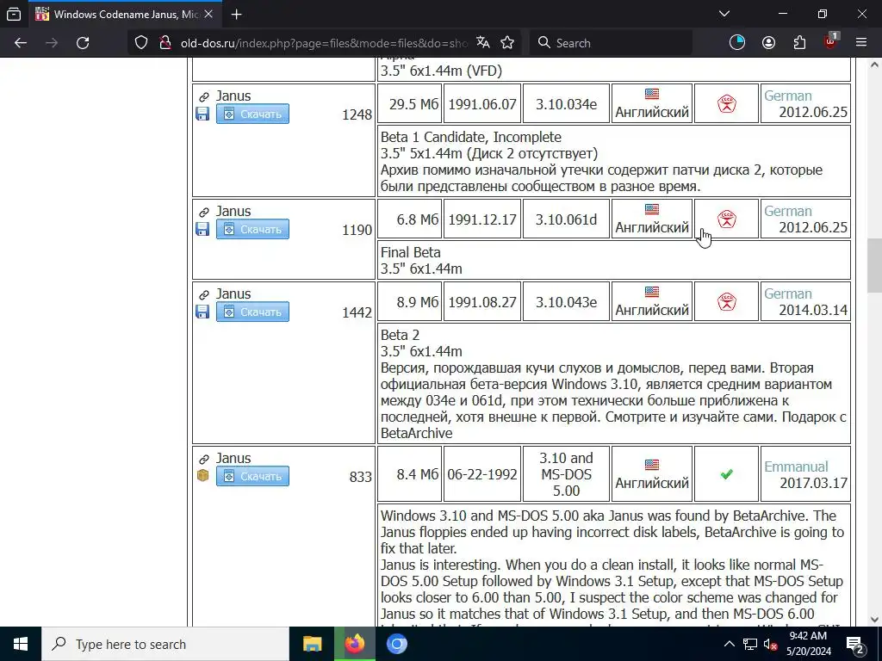Open the Firefox account icon
This screenshot has height=661, width=882.
pyautogui.click(x=768, y=43)
